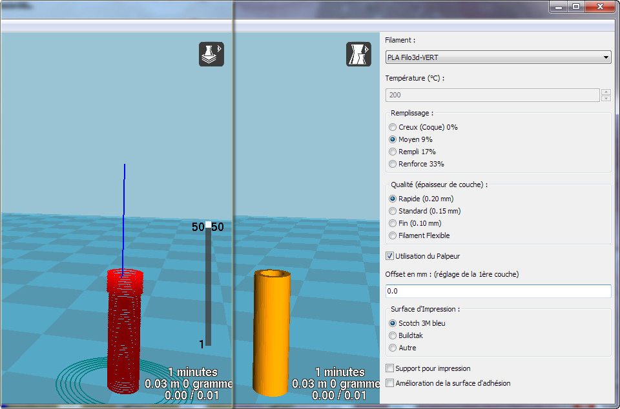Enable Amélioration de la surface d'adhésion
The height and width of the screenshot is (409, 620).
390,383
